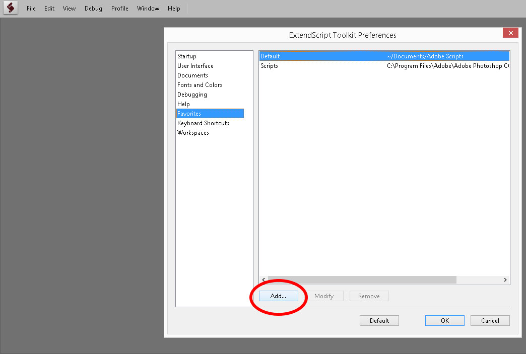Click the ExtendScript Toolkit application icon
Image resolution: width=526 pixels, height=354 pixels.
10,8
